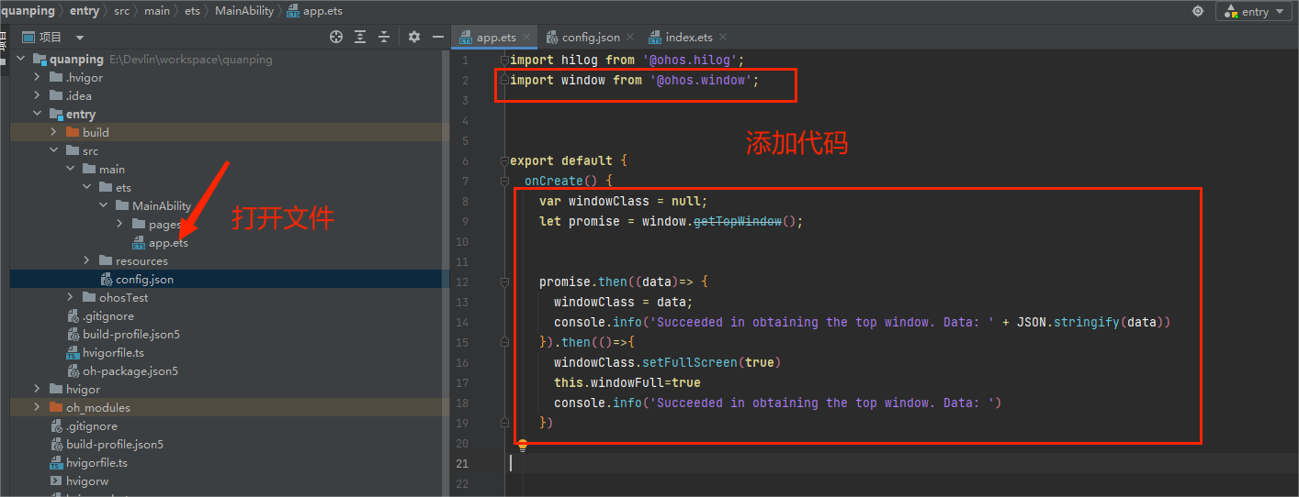This screenshot has height=497, width=1299.
Task: Expand the .hvigor folder
Action: (38, 77)
